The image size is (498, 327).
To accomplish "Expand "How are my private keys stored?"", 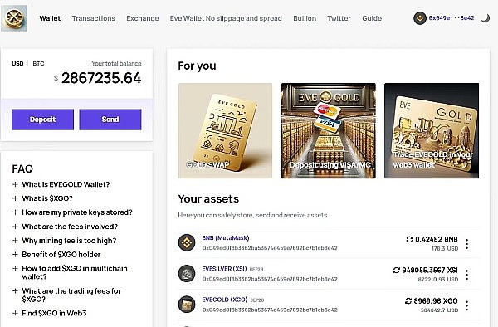I will coord(72,212).
